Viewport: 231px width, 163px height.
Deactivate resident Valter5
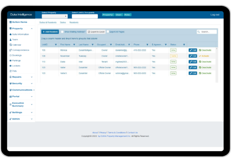coord(205,73)
